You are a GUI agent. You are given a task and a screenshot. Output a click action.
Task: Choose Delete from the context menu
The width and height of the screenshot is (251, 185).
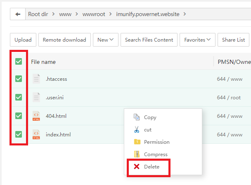pyautogui.click(x=151, y=167)
